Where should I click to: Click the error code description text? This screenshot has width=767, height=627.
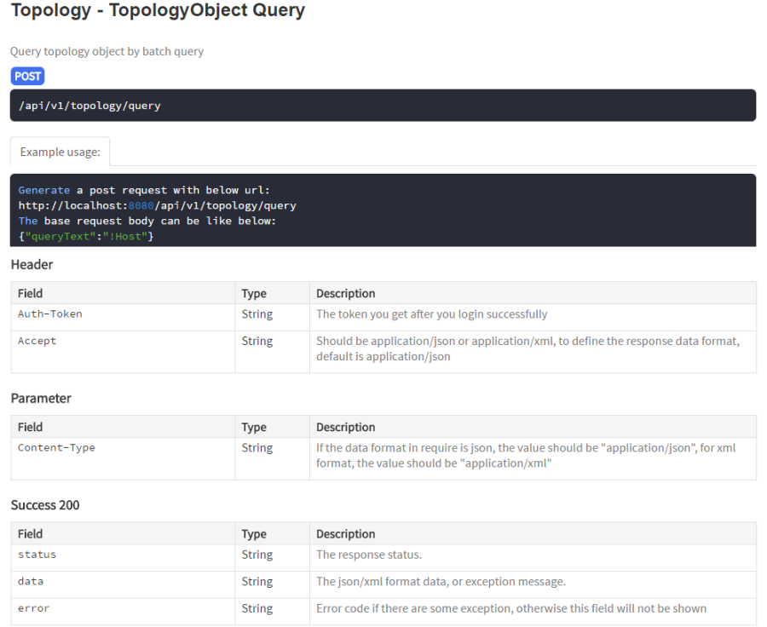click(x=510, y=608)
